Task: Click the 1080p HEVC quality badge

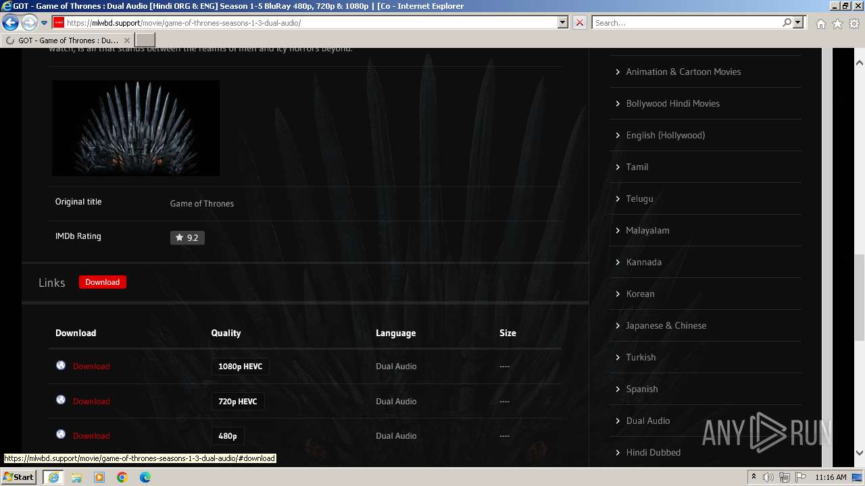Action: coord(241,367)
